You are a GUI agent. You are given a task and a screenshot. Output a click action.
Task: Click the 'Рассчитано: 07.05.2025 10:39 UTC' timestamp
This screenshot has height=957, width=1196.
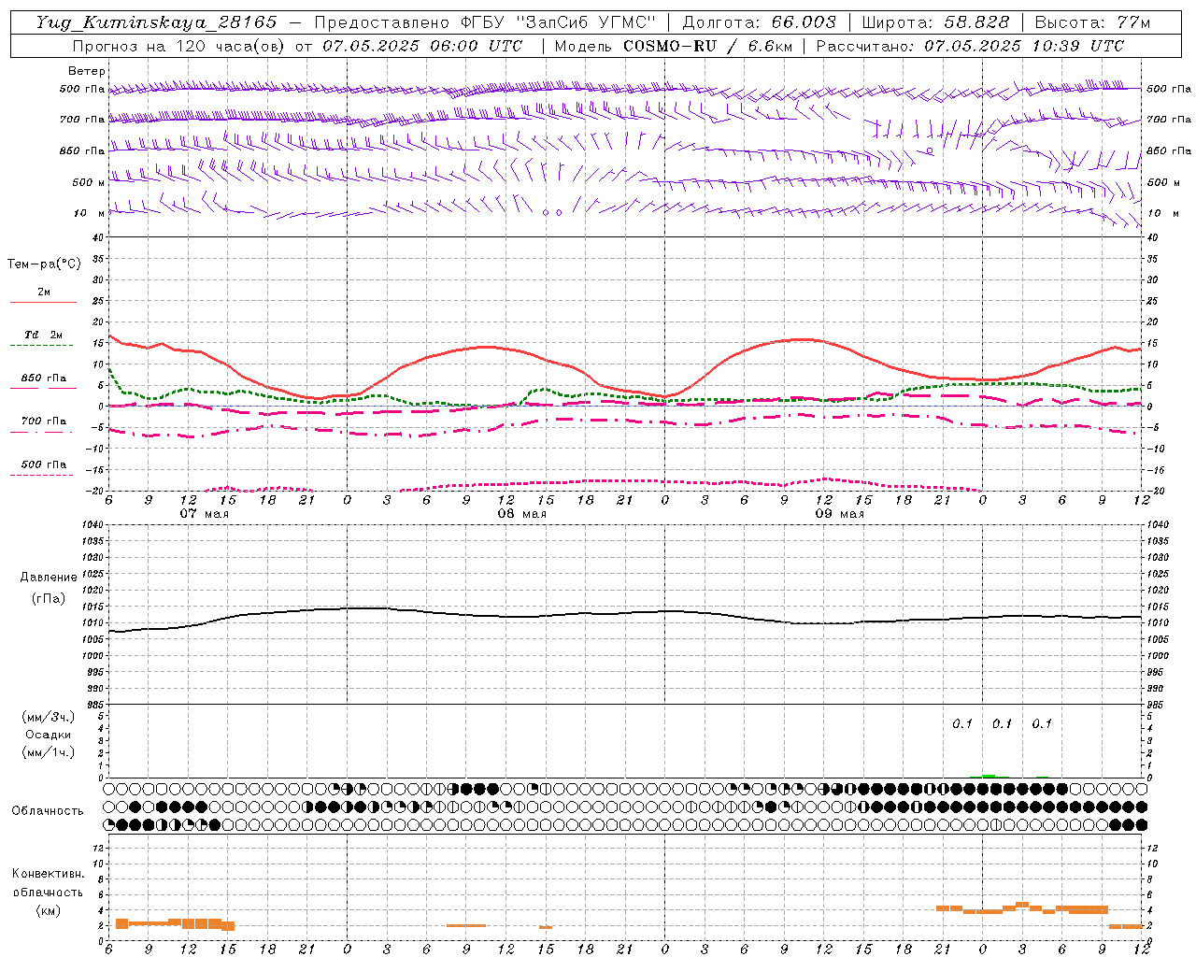click(970, 46)
